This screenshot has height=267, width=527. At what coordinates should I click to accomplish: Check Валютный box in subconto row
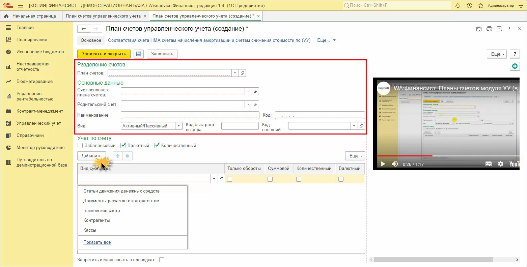click(x=341, y=179)
